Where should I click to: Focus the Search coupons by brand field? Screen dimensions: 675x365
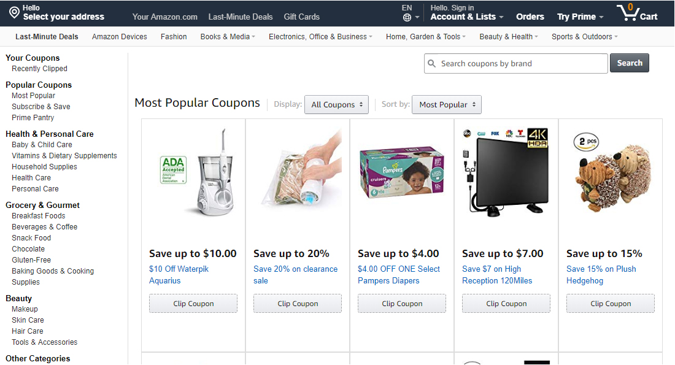pyautogui.click(x=515, y=64)
